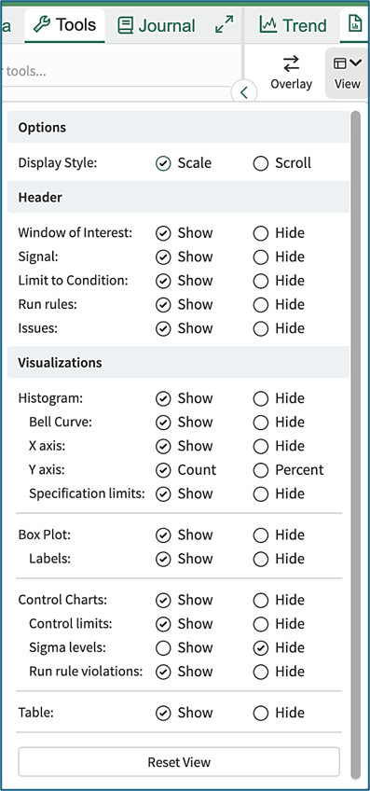Click the Overlay swap-arrows icon

291,64
